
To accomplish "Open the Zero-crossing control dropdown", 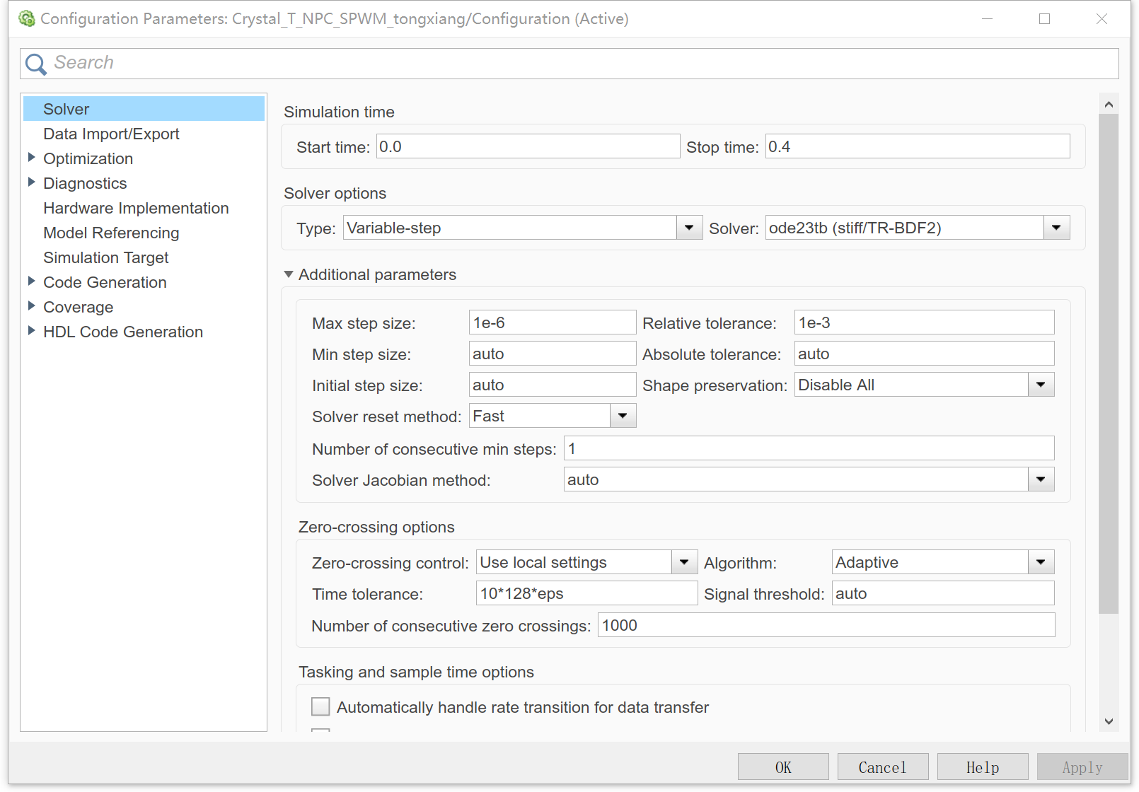I will tap(682, 561).
